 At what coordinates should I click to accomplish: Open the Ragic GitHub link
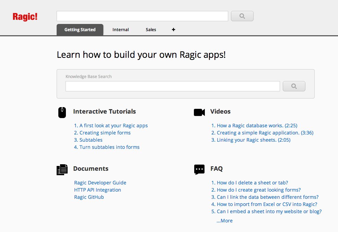(89, 197)
